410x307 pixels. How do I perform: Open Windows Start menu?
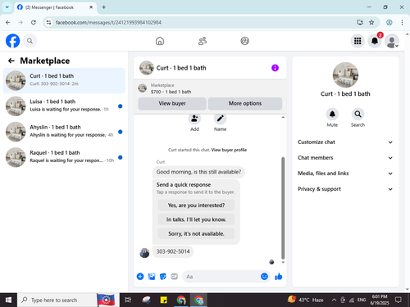click(8, 300)
